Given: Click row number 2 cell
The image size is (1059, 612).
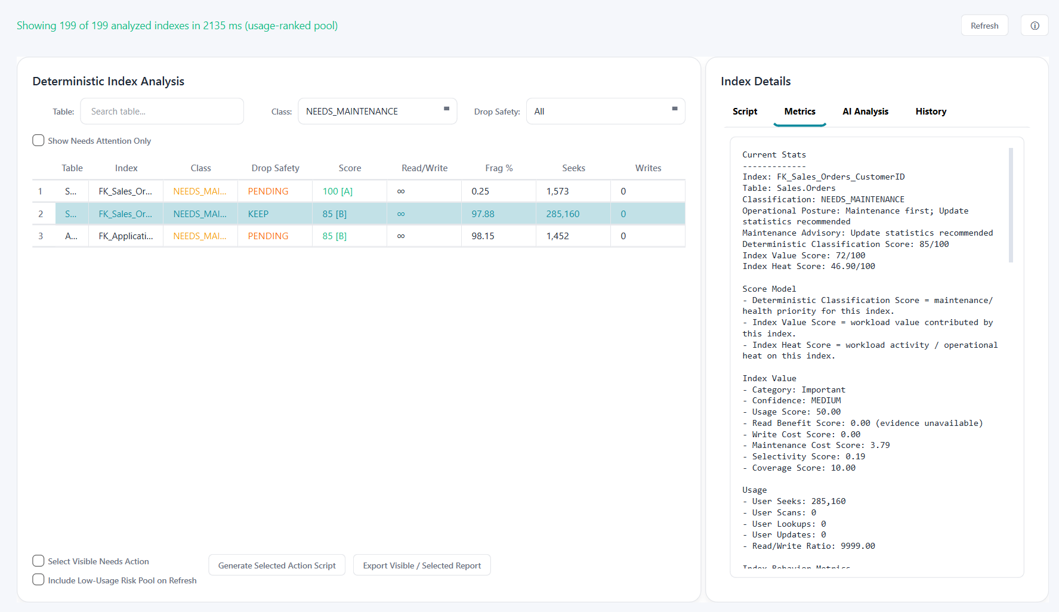Looking at the screenshot, I should [x=44, y=214].
